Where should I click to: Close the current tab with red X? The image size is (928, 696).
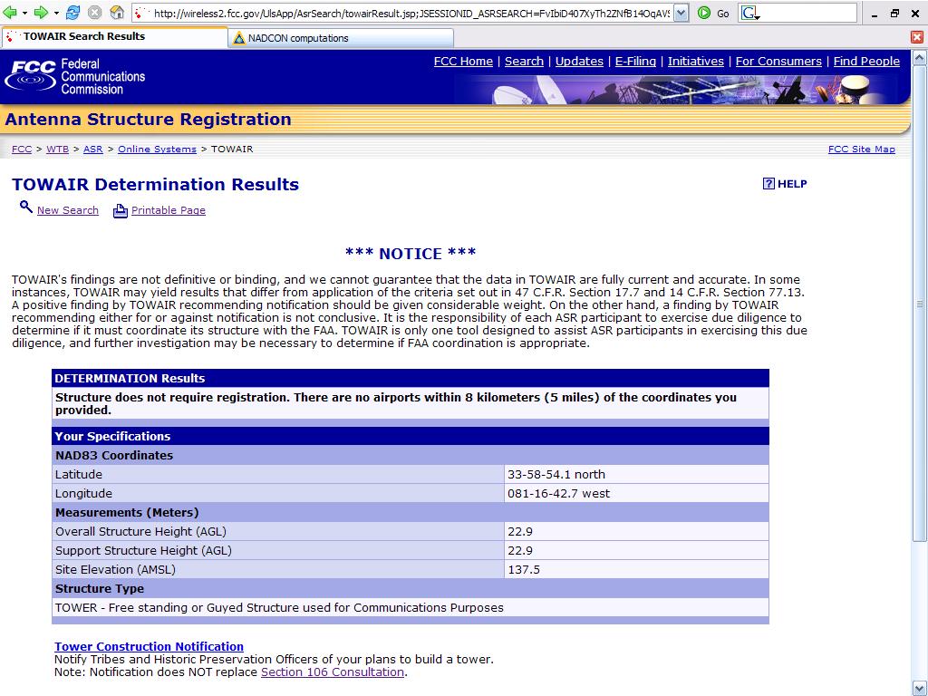pyautogui.click(x=917, y=37)
